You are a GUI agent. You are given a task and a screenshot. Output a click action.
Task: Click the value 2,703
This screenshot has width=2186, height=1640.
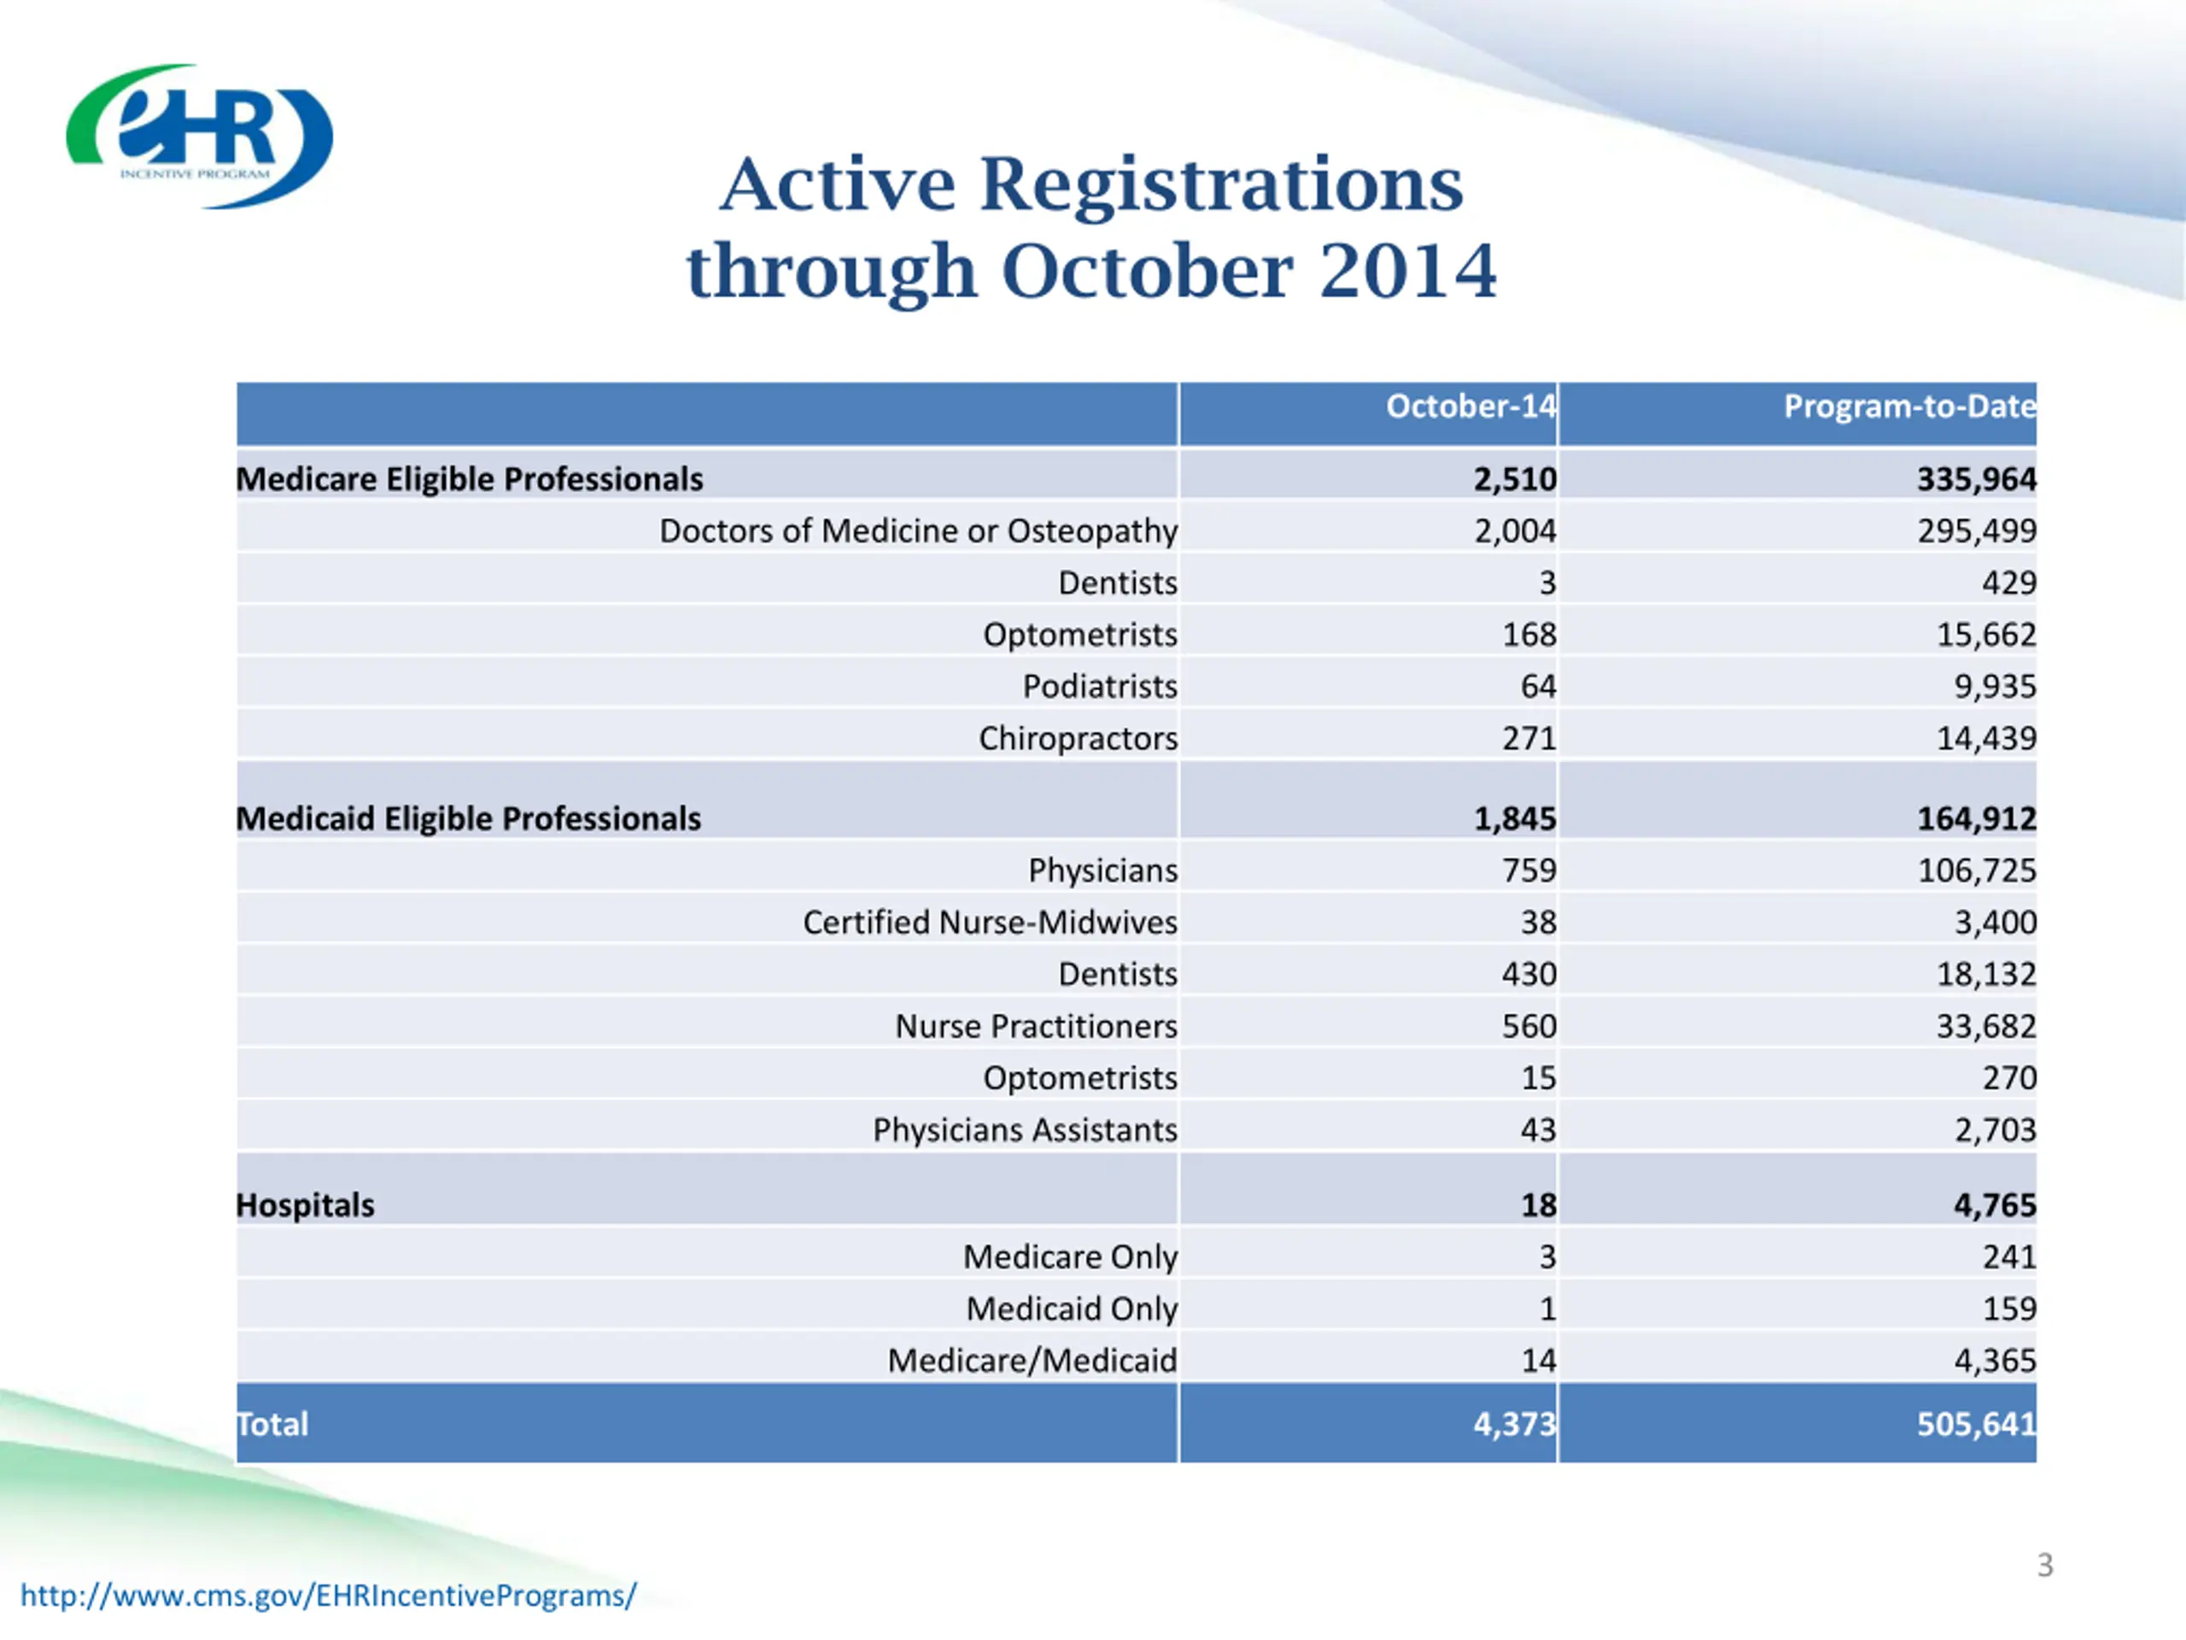[x=1994, y=1129]
